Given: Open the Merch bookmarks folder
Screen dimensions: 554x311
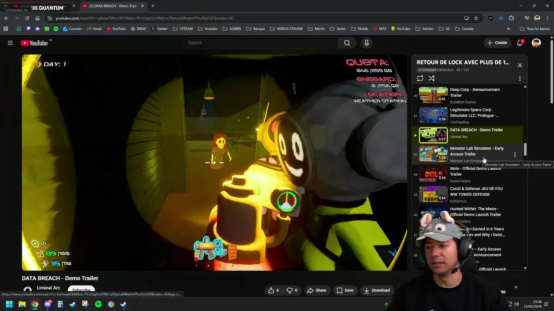Looking at the screenshot, I should [316, 29].
